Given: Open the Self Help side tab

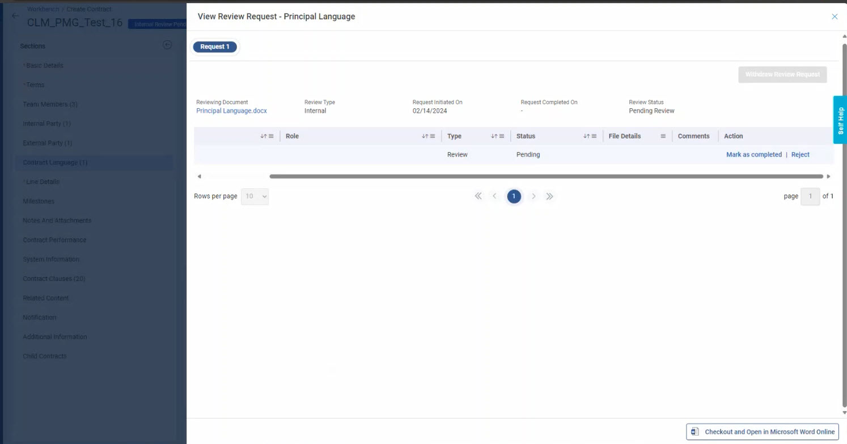Looking at the screenshot, I should 840,120.
